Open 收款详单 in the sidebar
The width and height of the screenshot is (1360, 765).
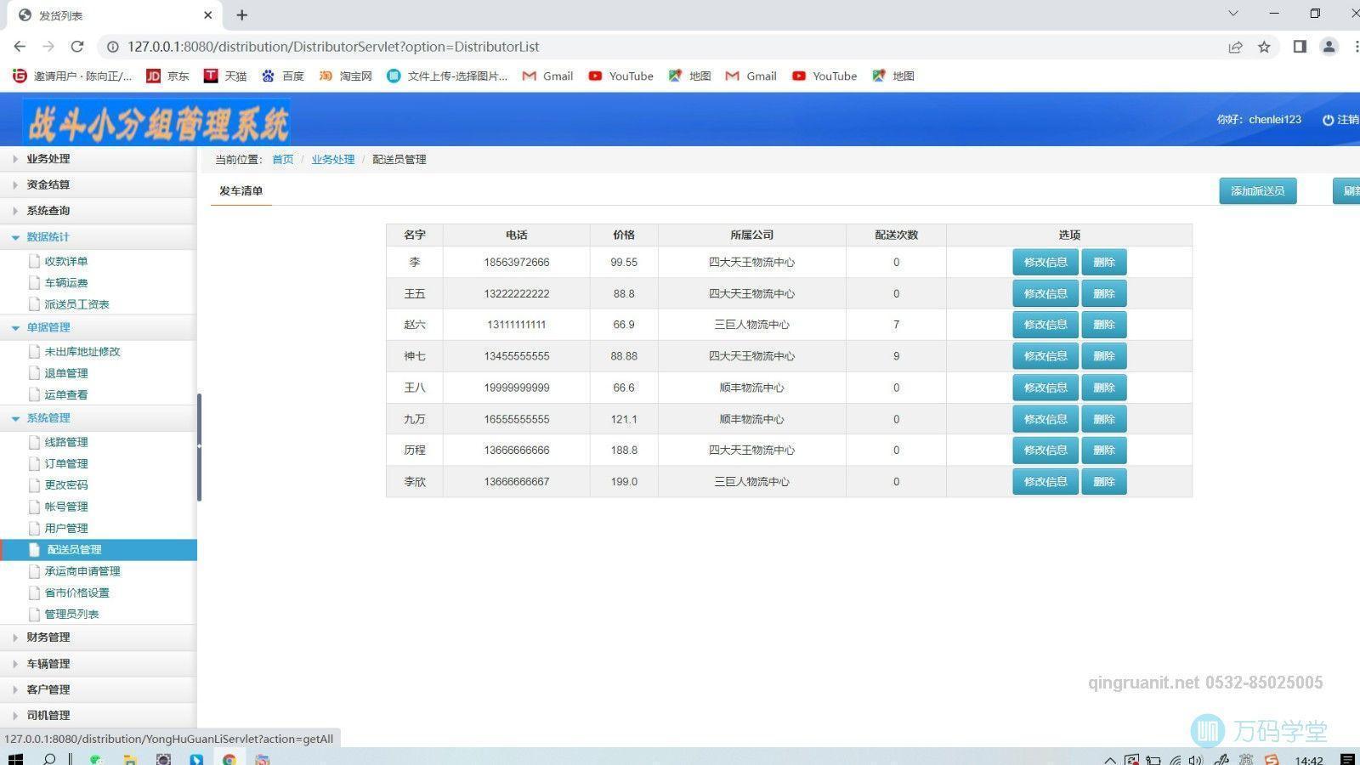tap(66, 261)
